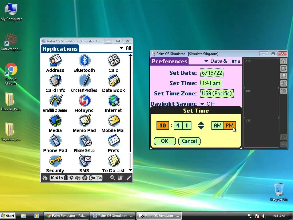
Task: Launch the Media app
Action: pyautogui.click(x=55, y=123)
